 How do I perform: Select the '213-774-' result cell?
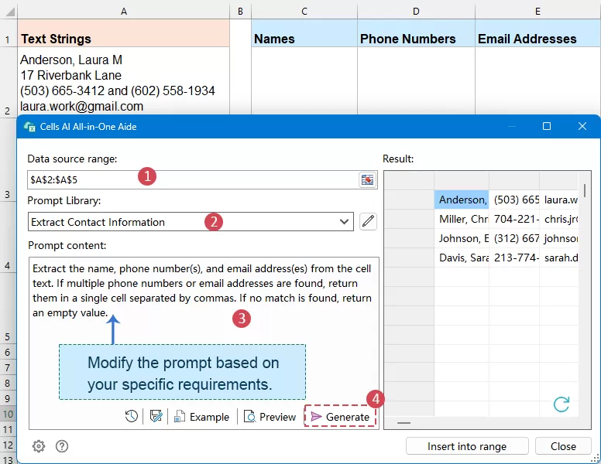pos(514,258)
